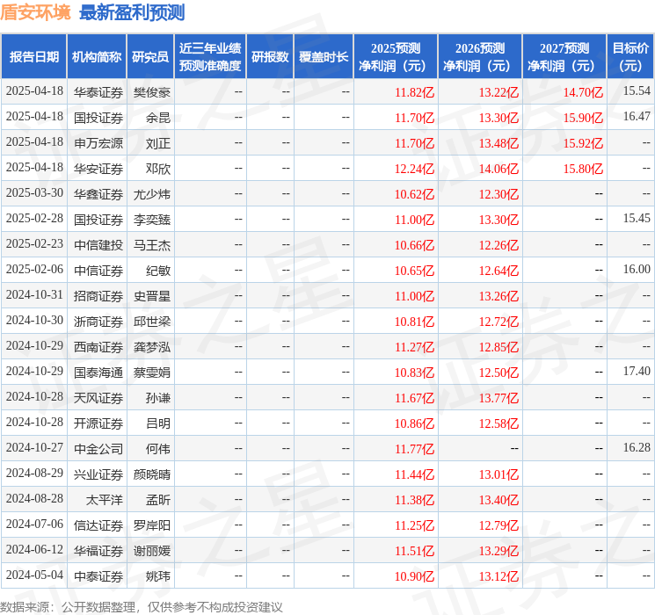Click target price 16.00

click(x=637, y=269)
